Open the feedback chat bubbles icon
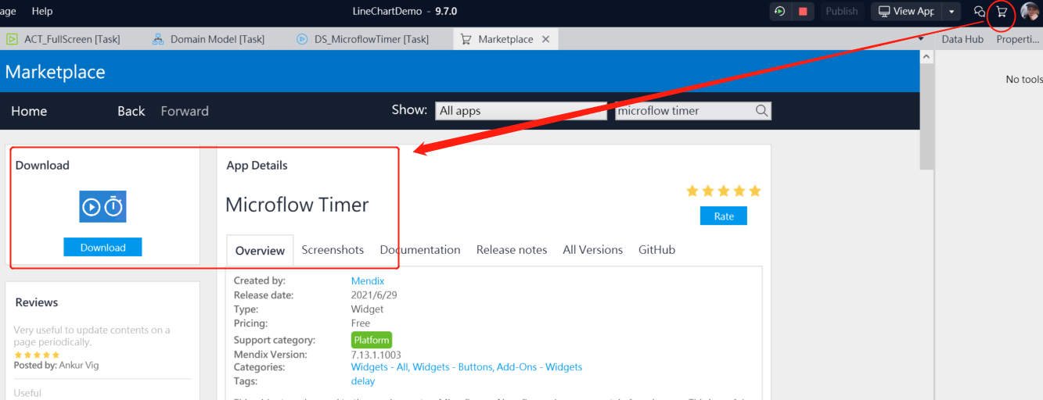Screen dimensions: 1043x400 tap(979, 12)
